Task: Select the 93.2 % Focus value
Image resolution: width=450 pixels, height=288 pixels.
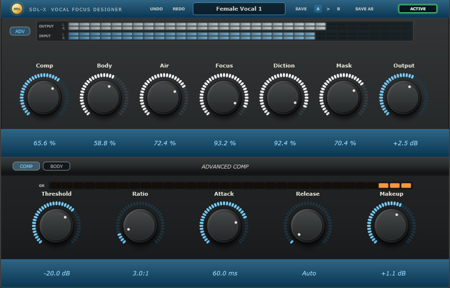Action: [225, 143]
